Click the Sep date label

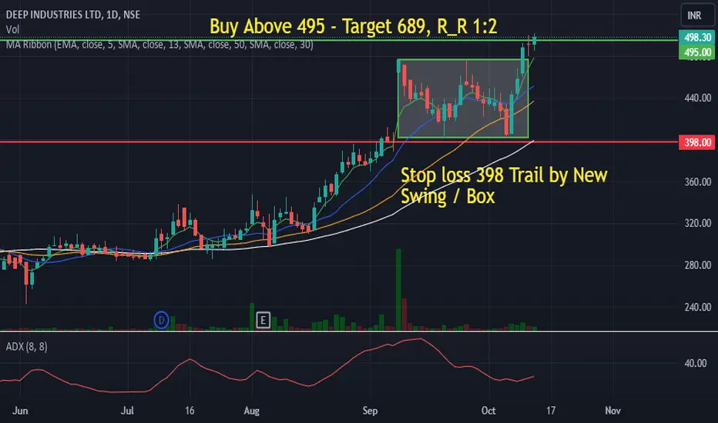[x=370, y=411]
